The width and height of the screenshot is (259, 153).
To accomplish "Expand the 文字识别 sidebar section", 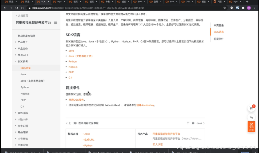I will 23,126.
